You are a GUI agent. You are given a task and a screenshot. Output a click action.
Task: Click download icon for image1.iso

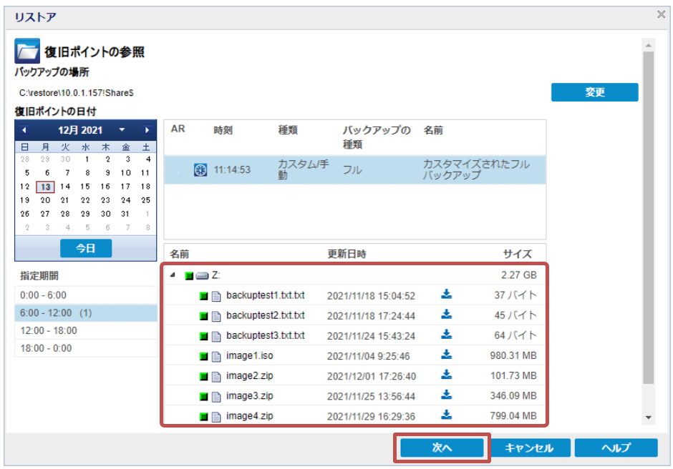coord(447,355)
